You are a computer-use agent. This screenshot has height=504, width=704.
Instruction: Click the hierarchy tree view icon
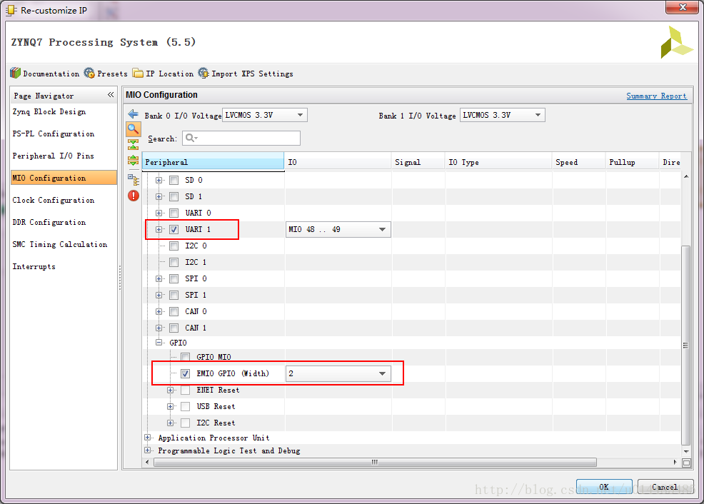[134, 179]
